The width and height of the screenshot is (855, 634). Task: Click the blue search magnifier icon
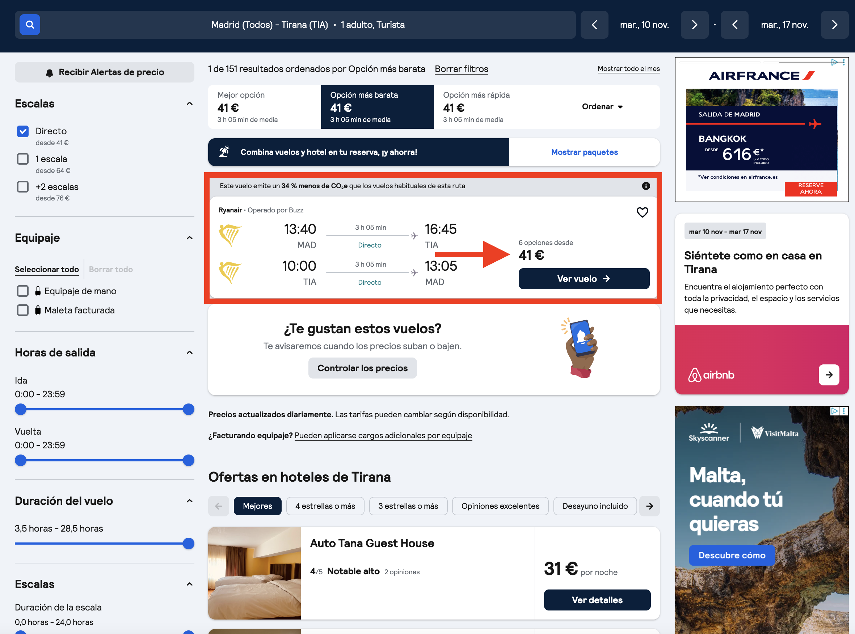click(30, 25)
